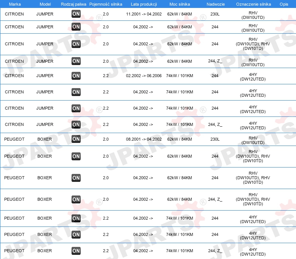This screenshot has width=296, height=259.
Task: Click the Nadwozie column header
Action: (216, 4)
